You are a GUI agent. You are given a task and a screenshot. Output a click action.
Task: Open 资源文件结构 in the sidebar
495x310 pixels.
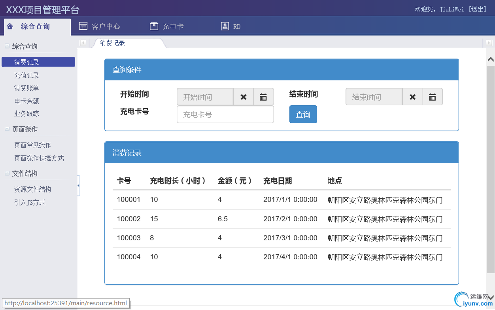click(x=32, y=189)
